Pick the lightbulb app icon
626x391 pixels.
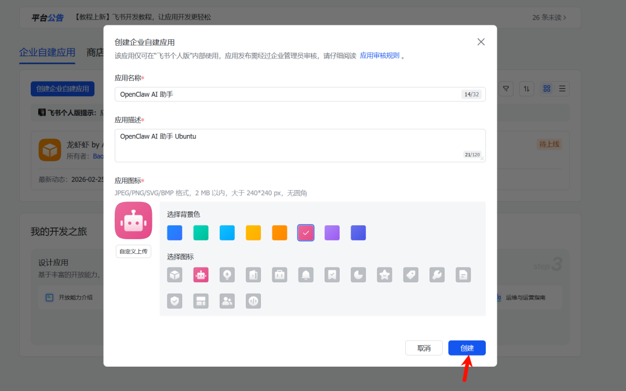pos(227,275)
